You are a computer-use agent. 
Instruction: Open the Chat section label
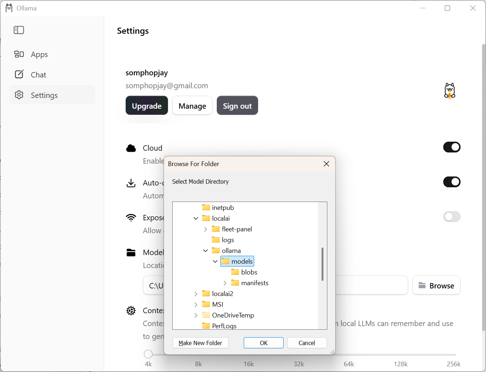click(x=38, y=75)
